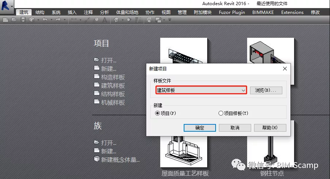Viewport: 330px width, 179px height.
Task: Click the folder icon beside 族 打开
Action: click(96, 142)
